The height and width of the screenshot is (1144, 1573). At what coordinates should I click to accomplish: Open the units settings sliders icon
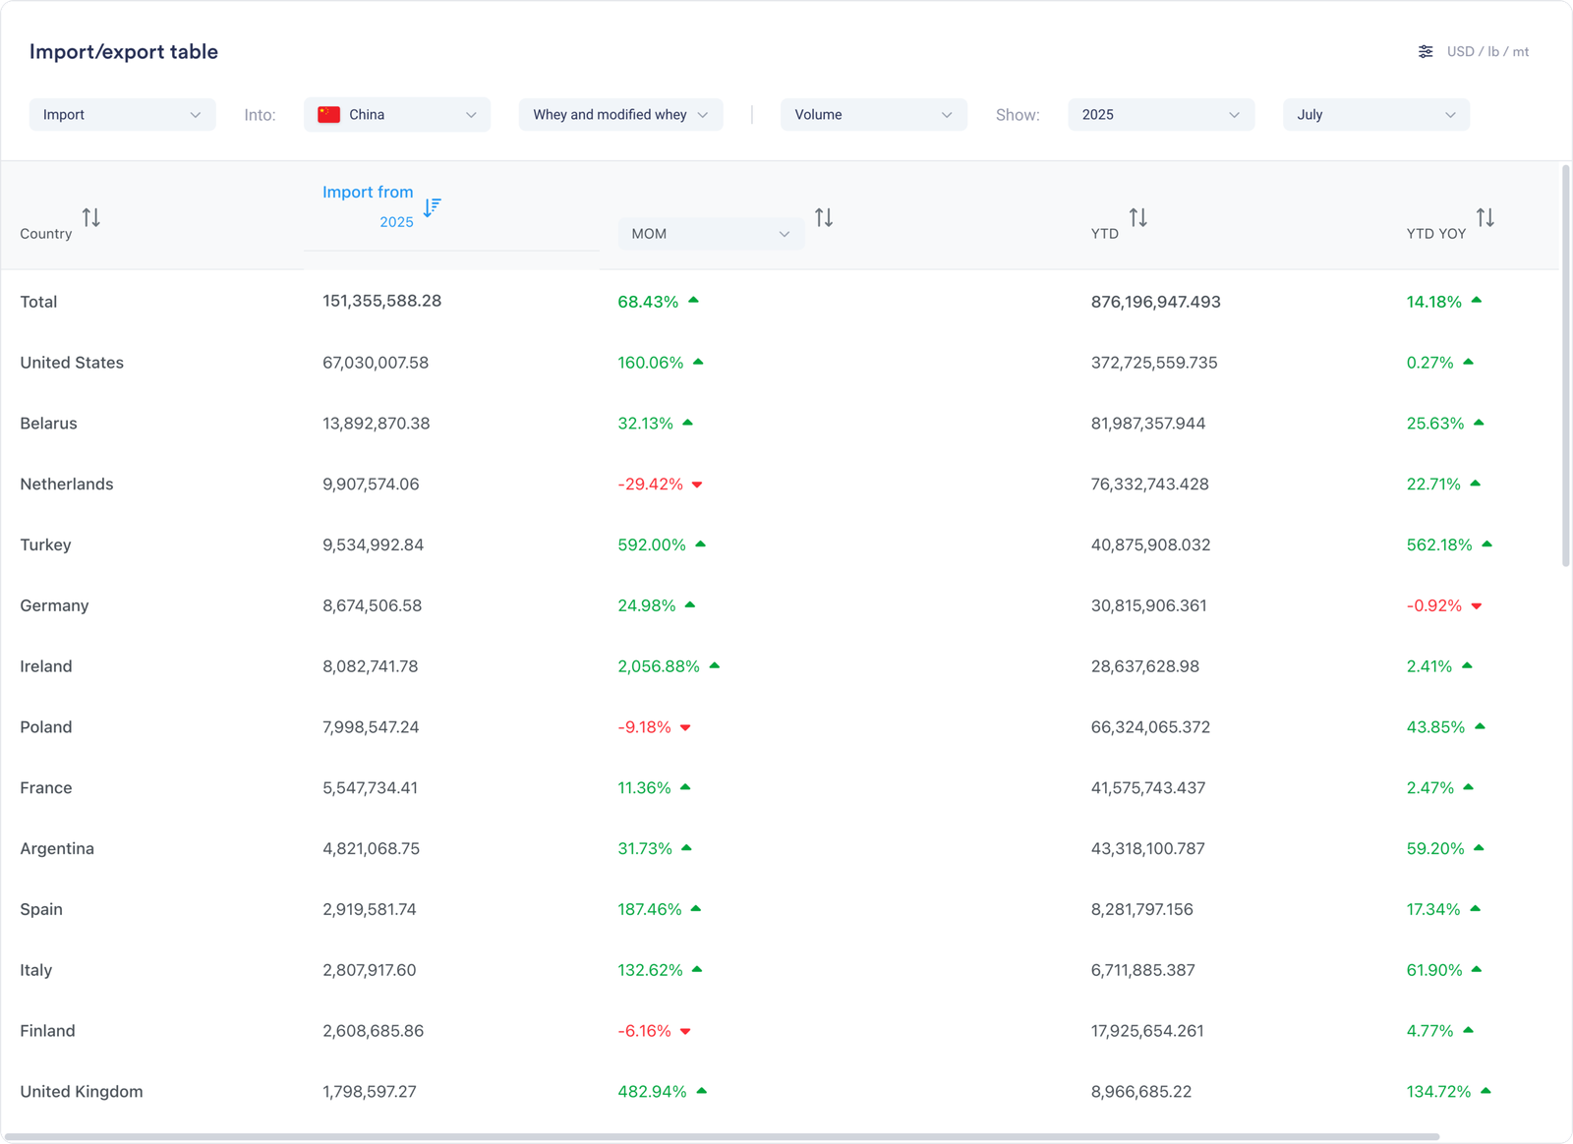(1425, 52)
